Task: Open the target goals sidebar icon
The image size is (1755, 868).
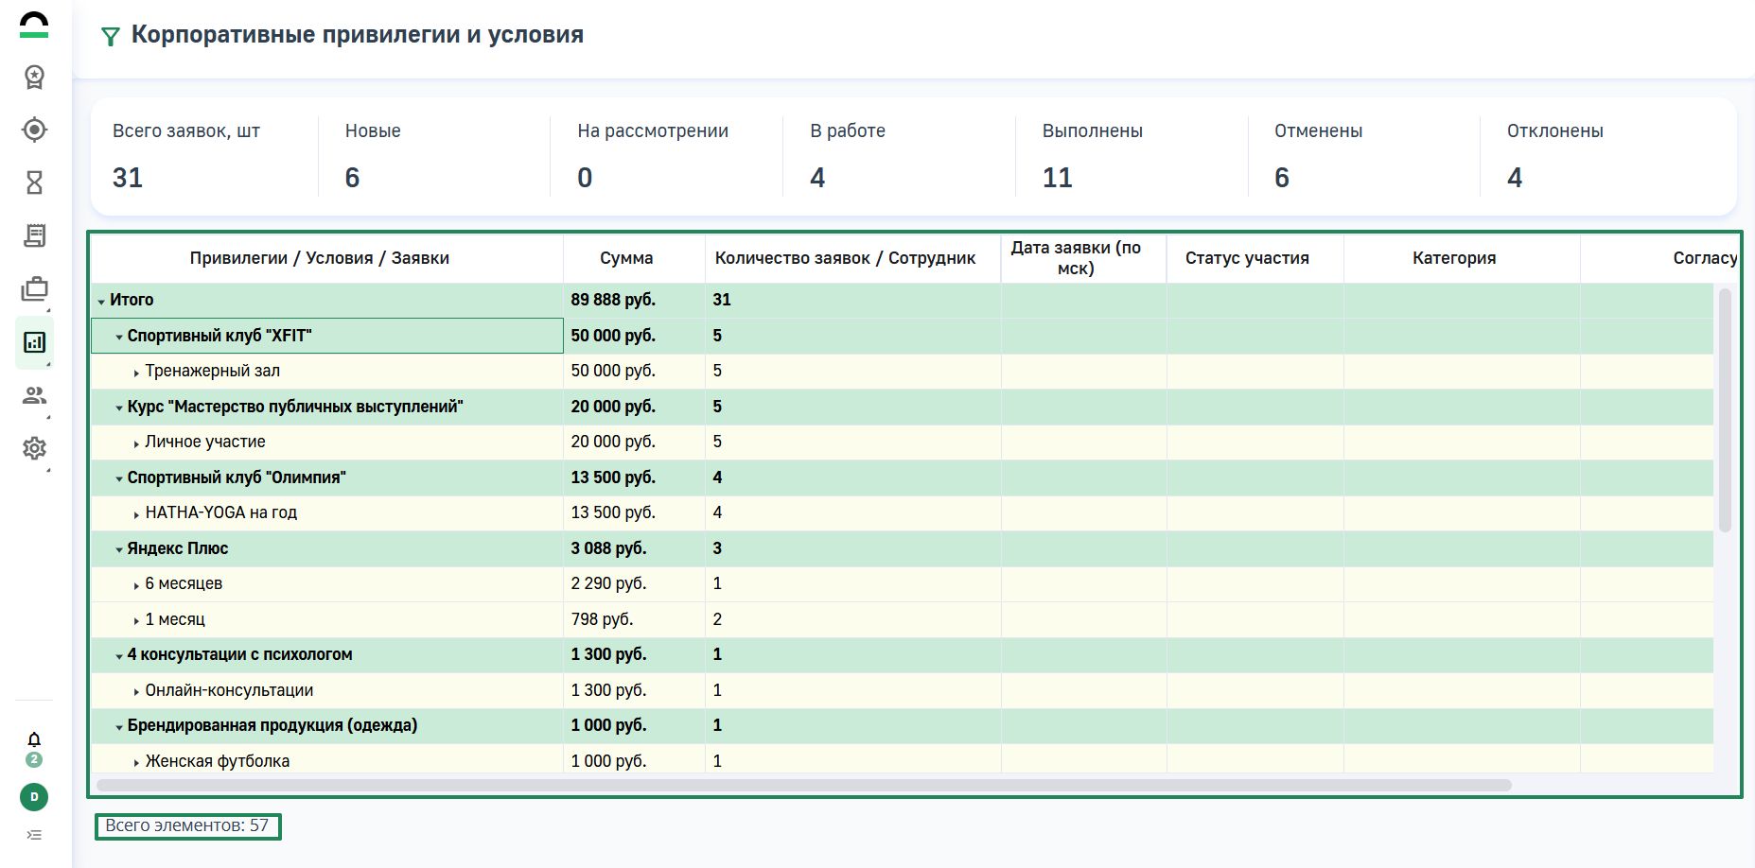Action: tap(34, 130)
